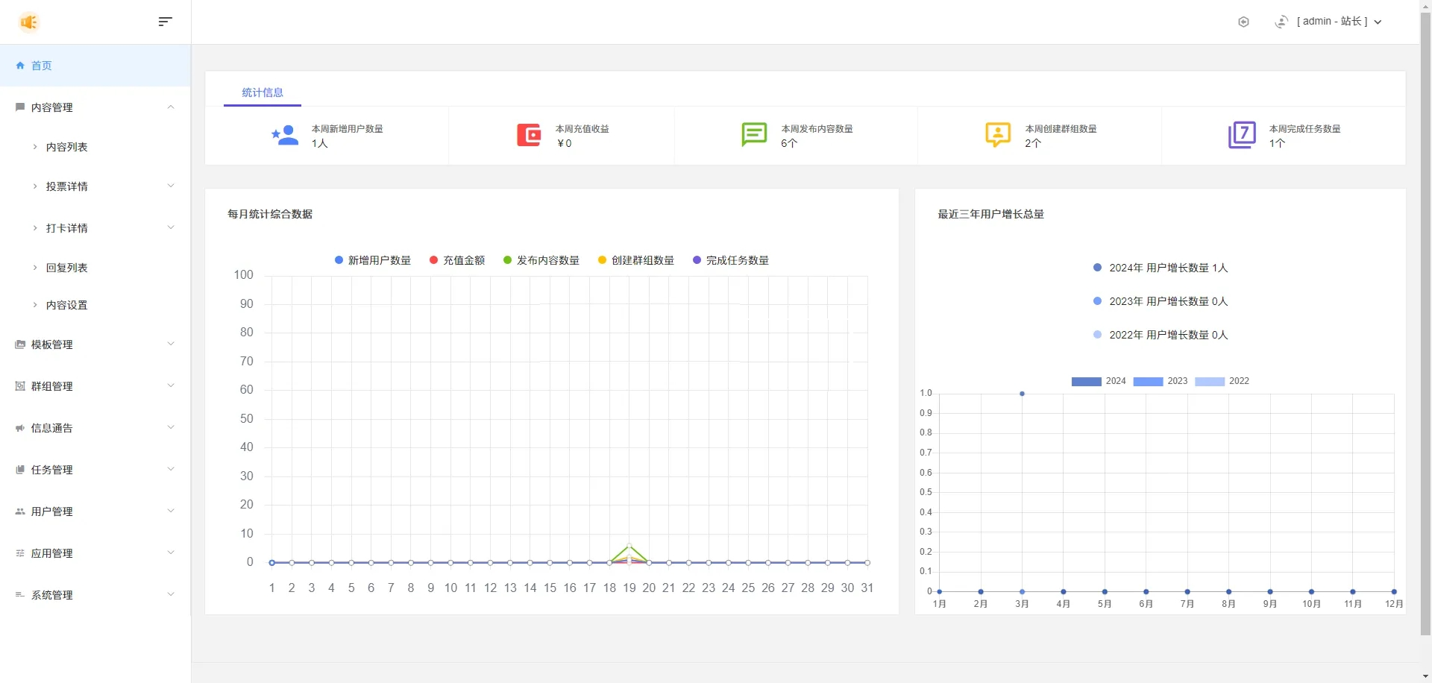Click the orange logo icon
The width and height of the screenshot is (1432, 683).
click(x=29, y=22)
